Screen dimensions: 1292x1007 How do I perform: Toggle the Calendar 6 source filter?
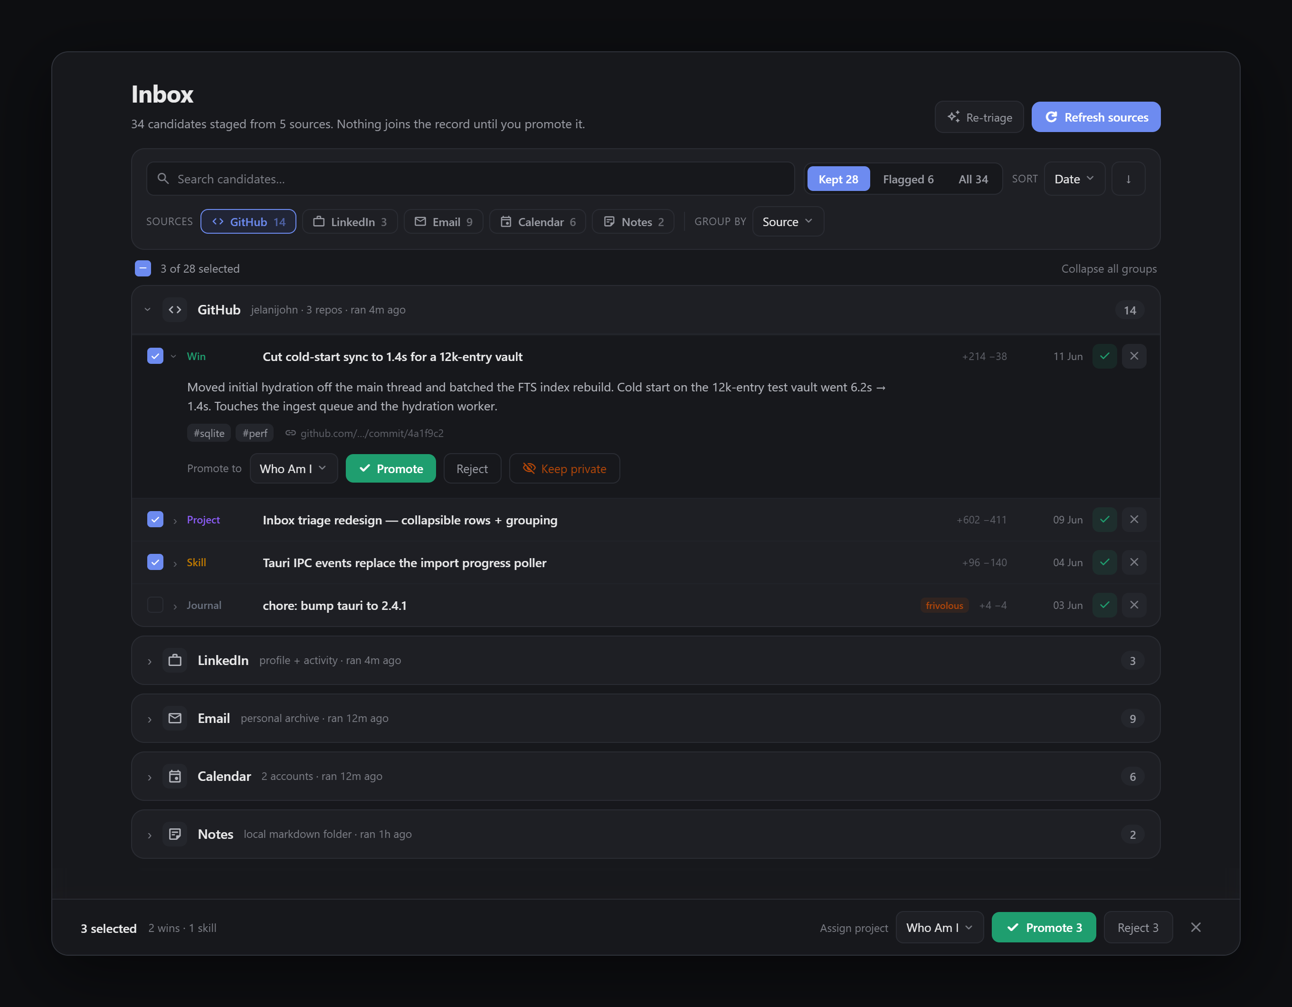537,221
